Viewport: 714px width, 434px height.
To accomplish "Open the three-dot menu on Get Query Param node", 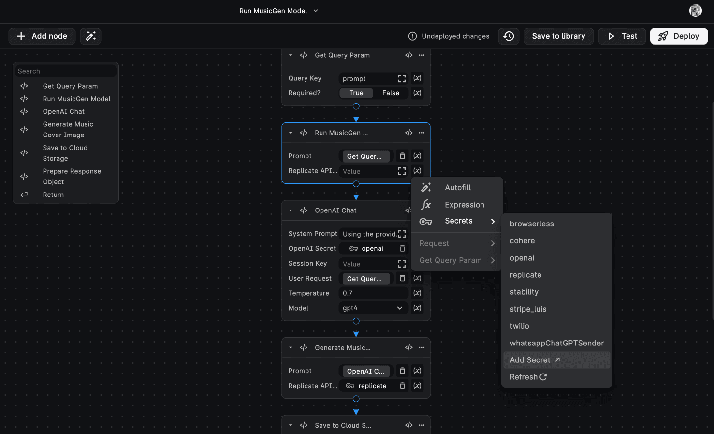I will (421, 55).
